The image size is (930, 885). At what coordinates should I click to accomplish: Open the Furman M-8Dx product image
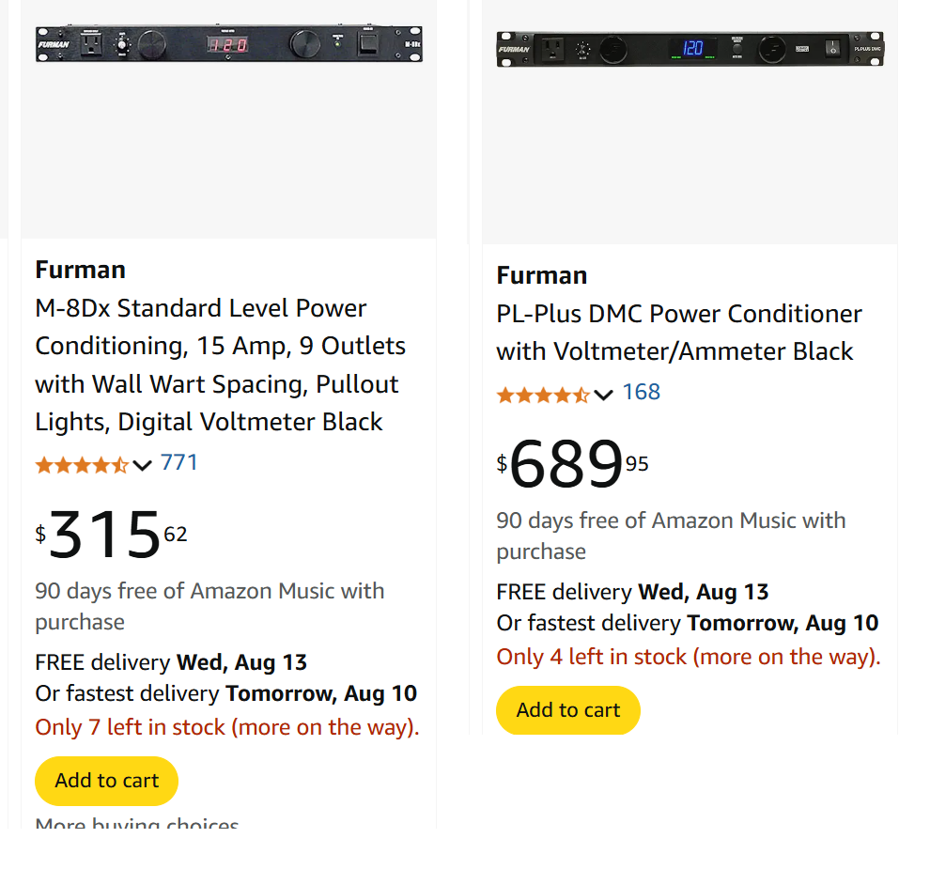click(x=228, y=45)
